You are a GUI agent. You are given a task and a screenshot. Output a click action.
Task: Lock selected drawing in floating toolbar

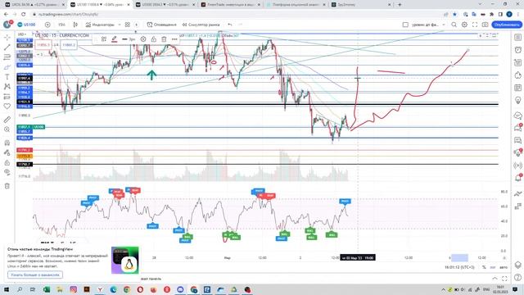(x=153, y=39)
